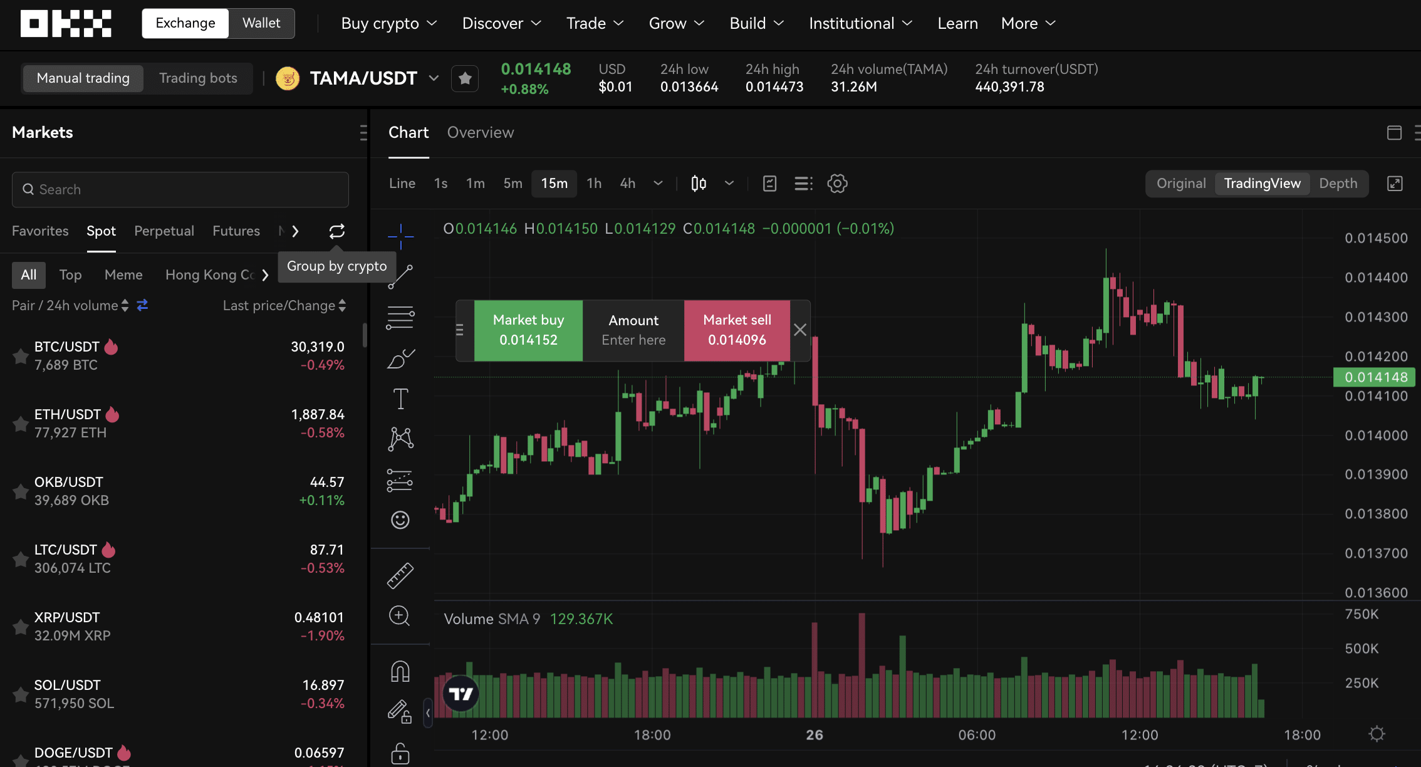Select the crosshair cursor tool
This screenshot has height=767, width=1421.
(x=400, y=236)
